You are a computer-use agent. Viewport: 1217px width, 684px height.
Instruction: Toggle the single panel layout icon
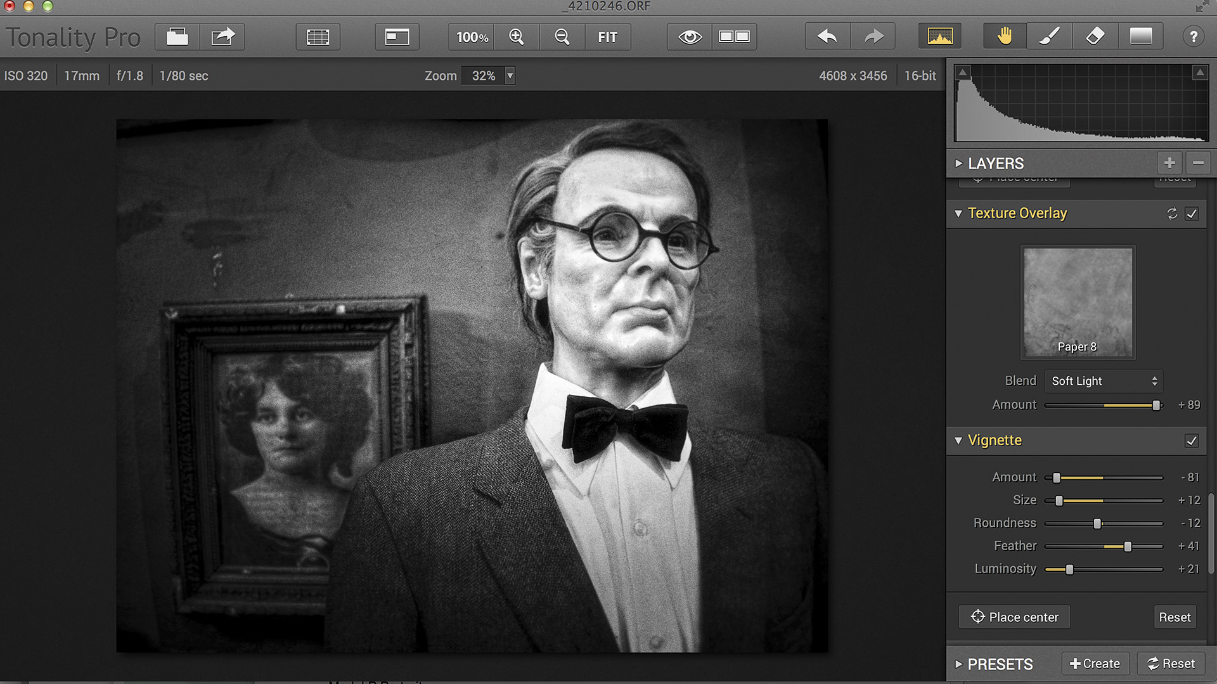point(397,37)
